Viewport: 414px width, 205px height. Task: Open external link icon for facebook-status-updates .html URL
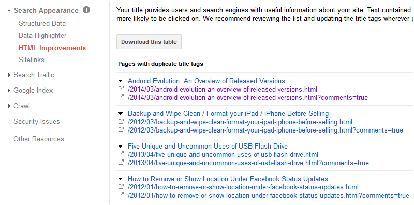point(121,187)
